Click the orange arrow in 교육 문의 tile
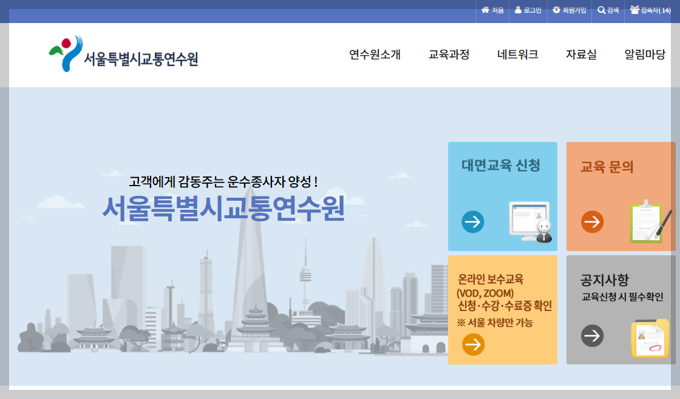 pyautogui.click(x=592, y=222)
